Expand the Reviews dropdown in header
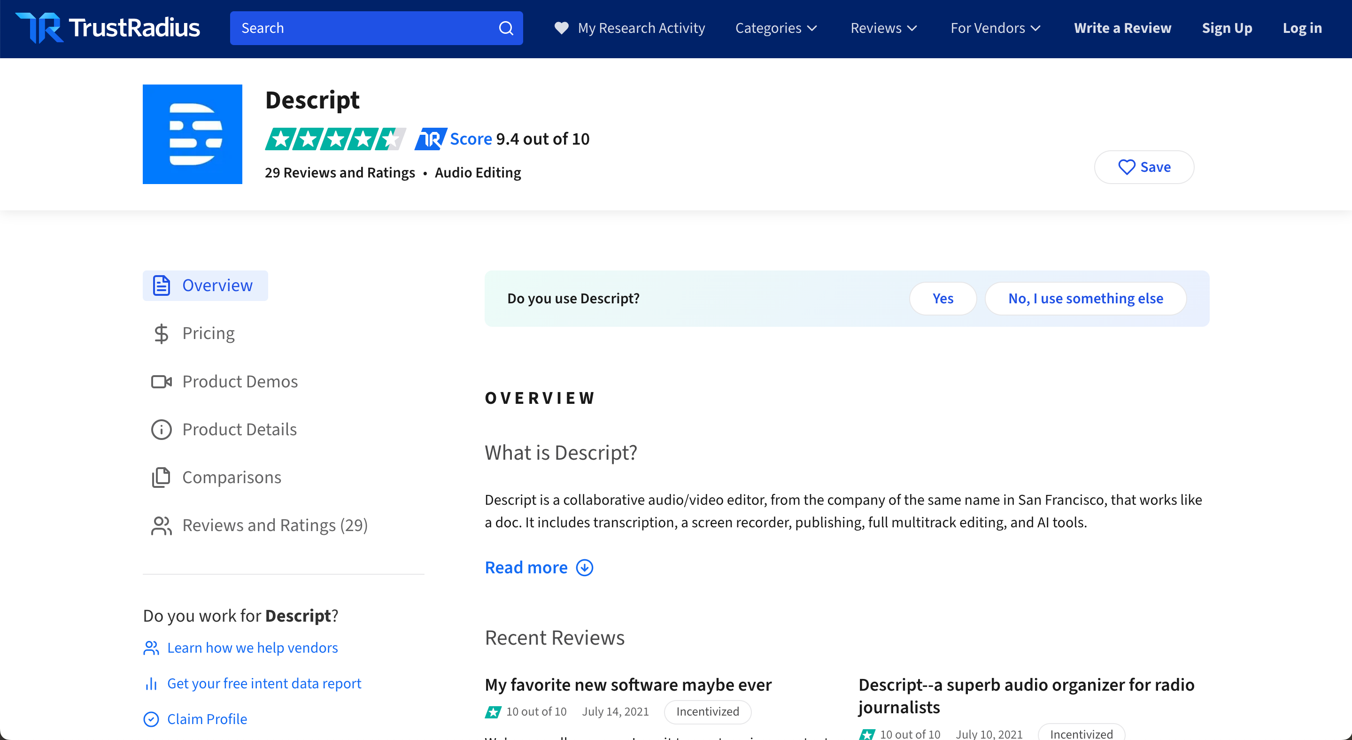This screenshot has width=1352, height=740. (x=883, y=28)
